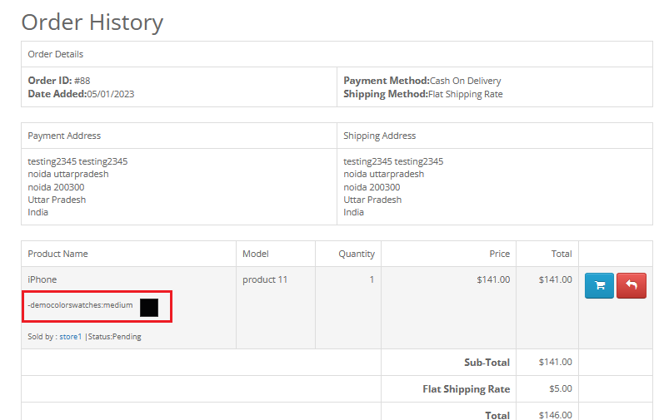This screenshot has width=664, height=420.
Task: Click the blue reorder cart icon
Action: point(599,285)
